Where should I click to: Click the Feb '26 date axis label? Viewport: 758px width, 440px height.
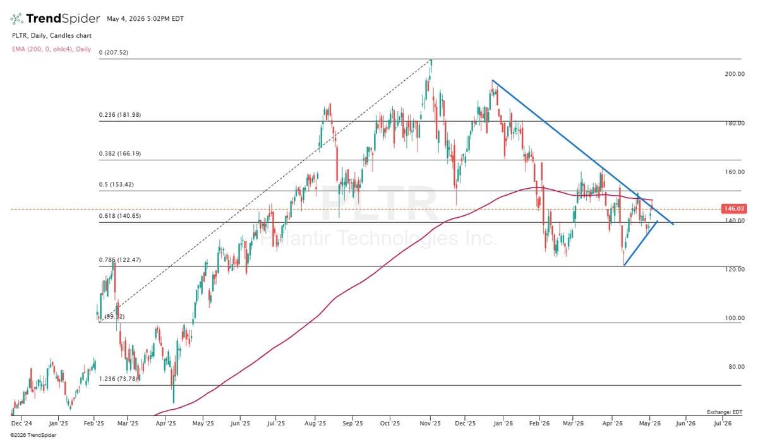[539, 424]
